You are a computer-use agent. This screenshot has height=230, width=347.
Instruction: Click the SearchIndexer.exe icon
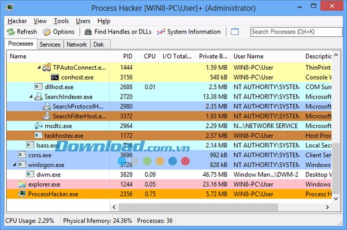[38, 96]
